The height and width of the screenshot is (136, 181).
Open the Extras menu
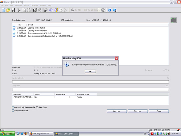point(26,5)
